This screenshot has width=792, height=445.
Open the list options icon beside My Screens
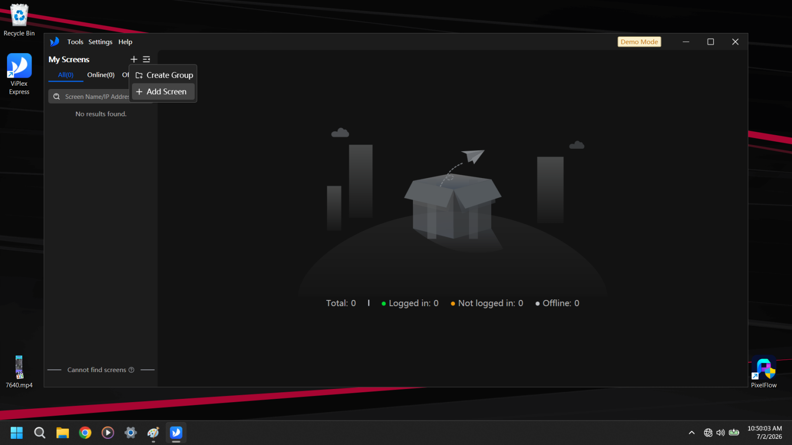click(147, 59)
